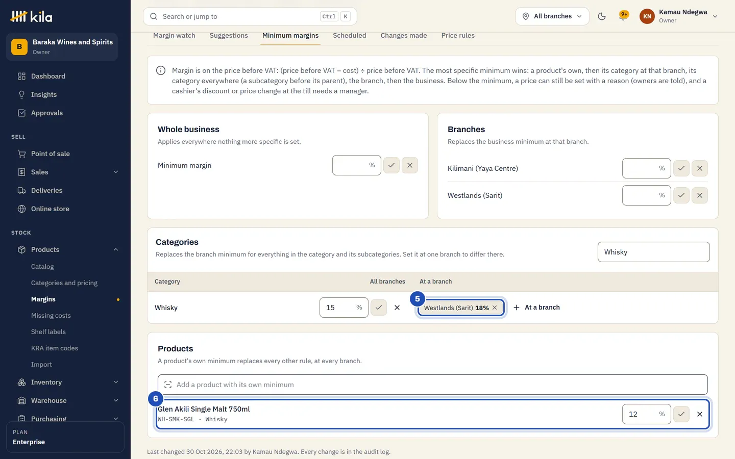
Task: Clear Westlands (Sarit) branch margin X
Action: coord(700,195)
